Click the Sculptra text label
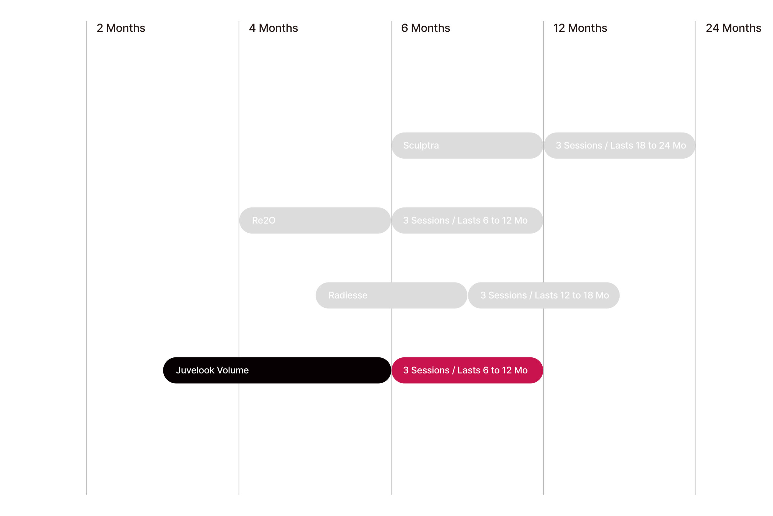Viewport: 773px width, 516px height. tap(421, 145)
